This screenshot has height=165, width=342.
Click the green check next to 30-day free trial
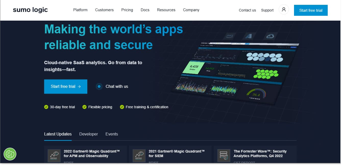[46, 107]
